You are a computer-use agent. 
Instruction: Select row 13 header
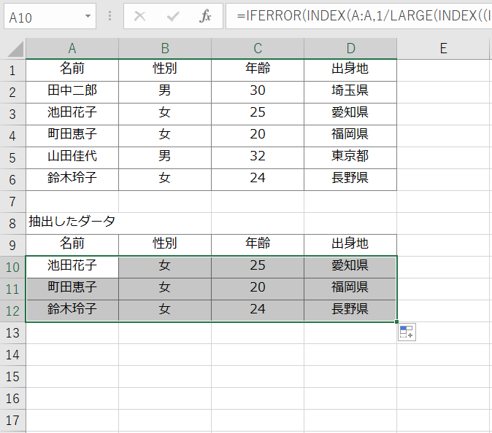[12, 332]
